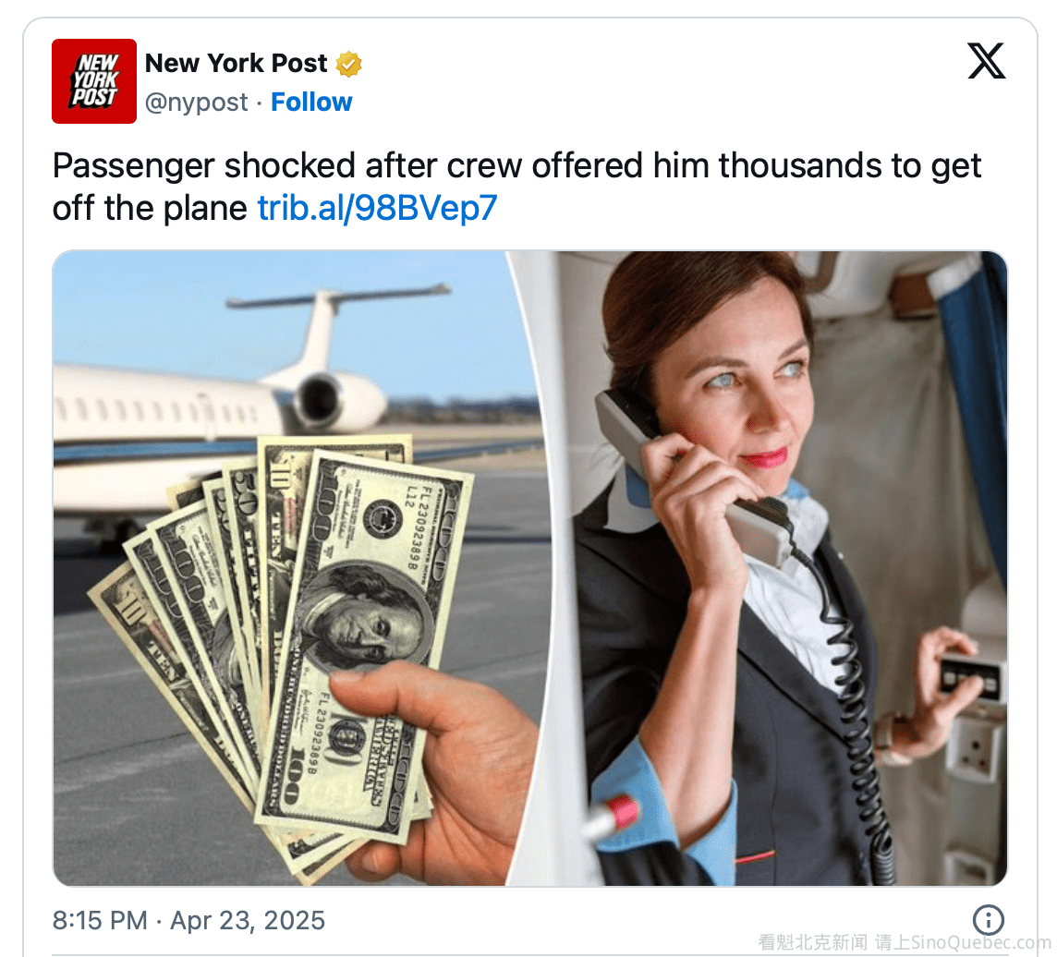Open the X logo in the corner
Screen dimensions: 1057x957
(x=986, y=61)
